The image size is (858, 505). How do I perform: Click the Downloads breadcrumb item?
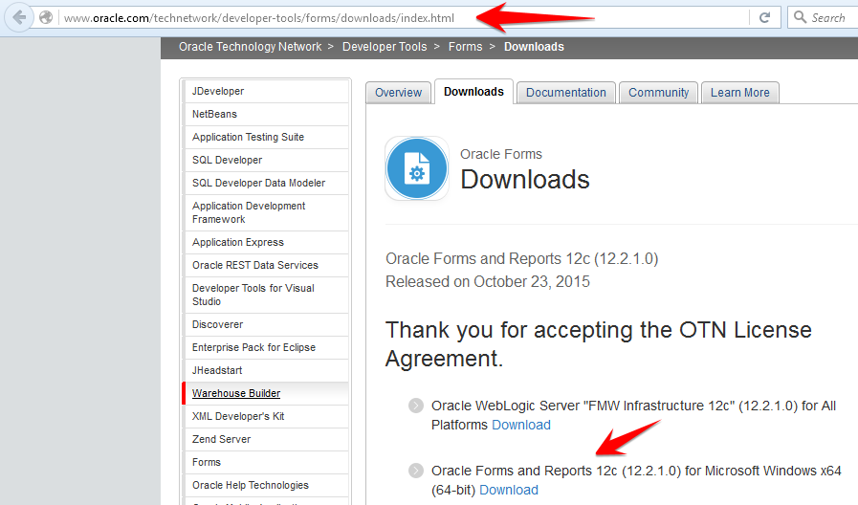(534, 47)
